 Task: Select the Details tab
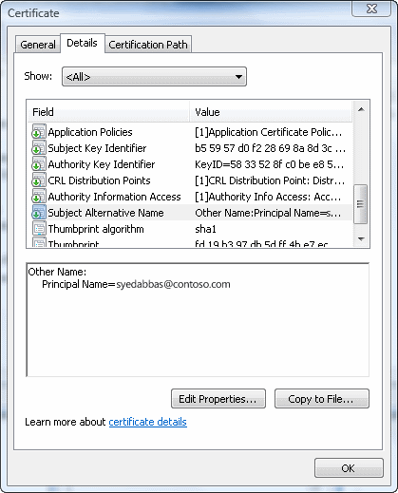tap(82, 43)
